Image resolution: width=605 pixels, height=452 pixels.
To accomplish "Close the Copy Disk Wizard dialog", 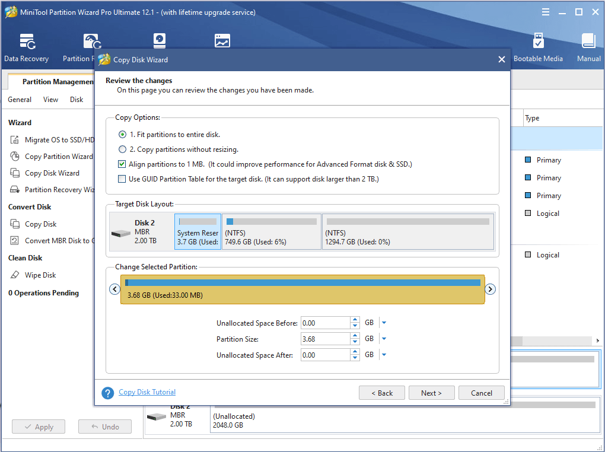I will [x=502, y=59].
